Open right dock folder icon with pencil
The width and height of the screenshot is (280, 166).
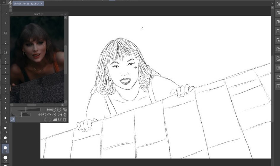pyautogui.click(x=278, y=77)
